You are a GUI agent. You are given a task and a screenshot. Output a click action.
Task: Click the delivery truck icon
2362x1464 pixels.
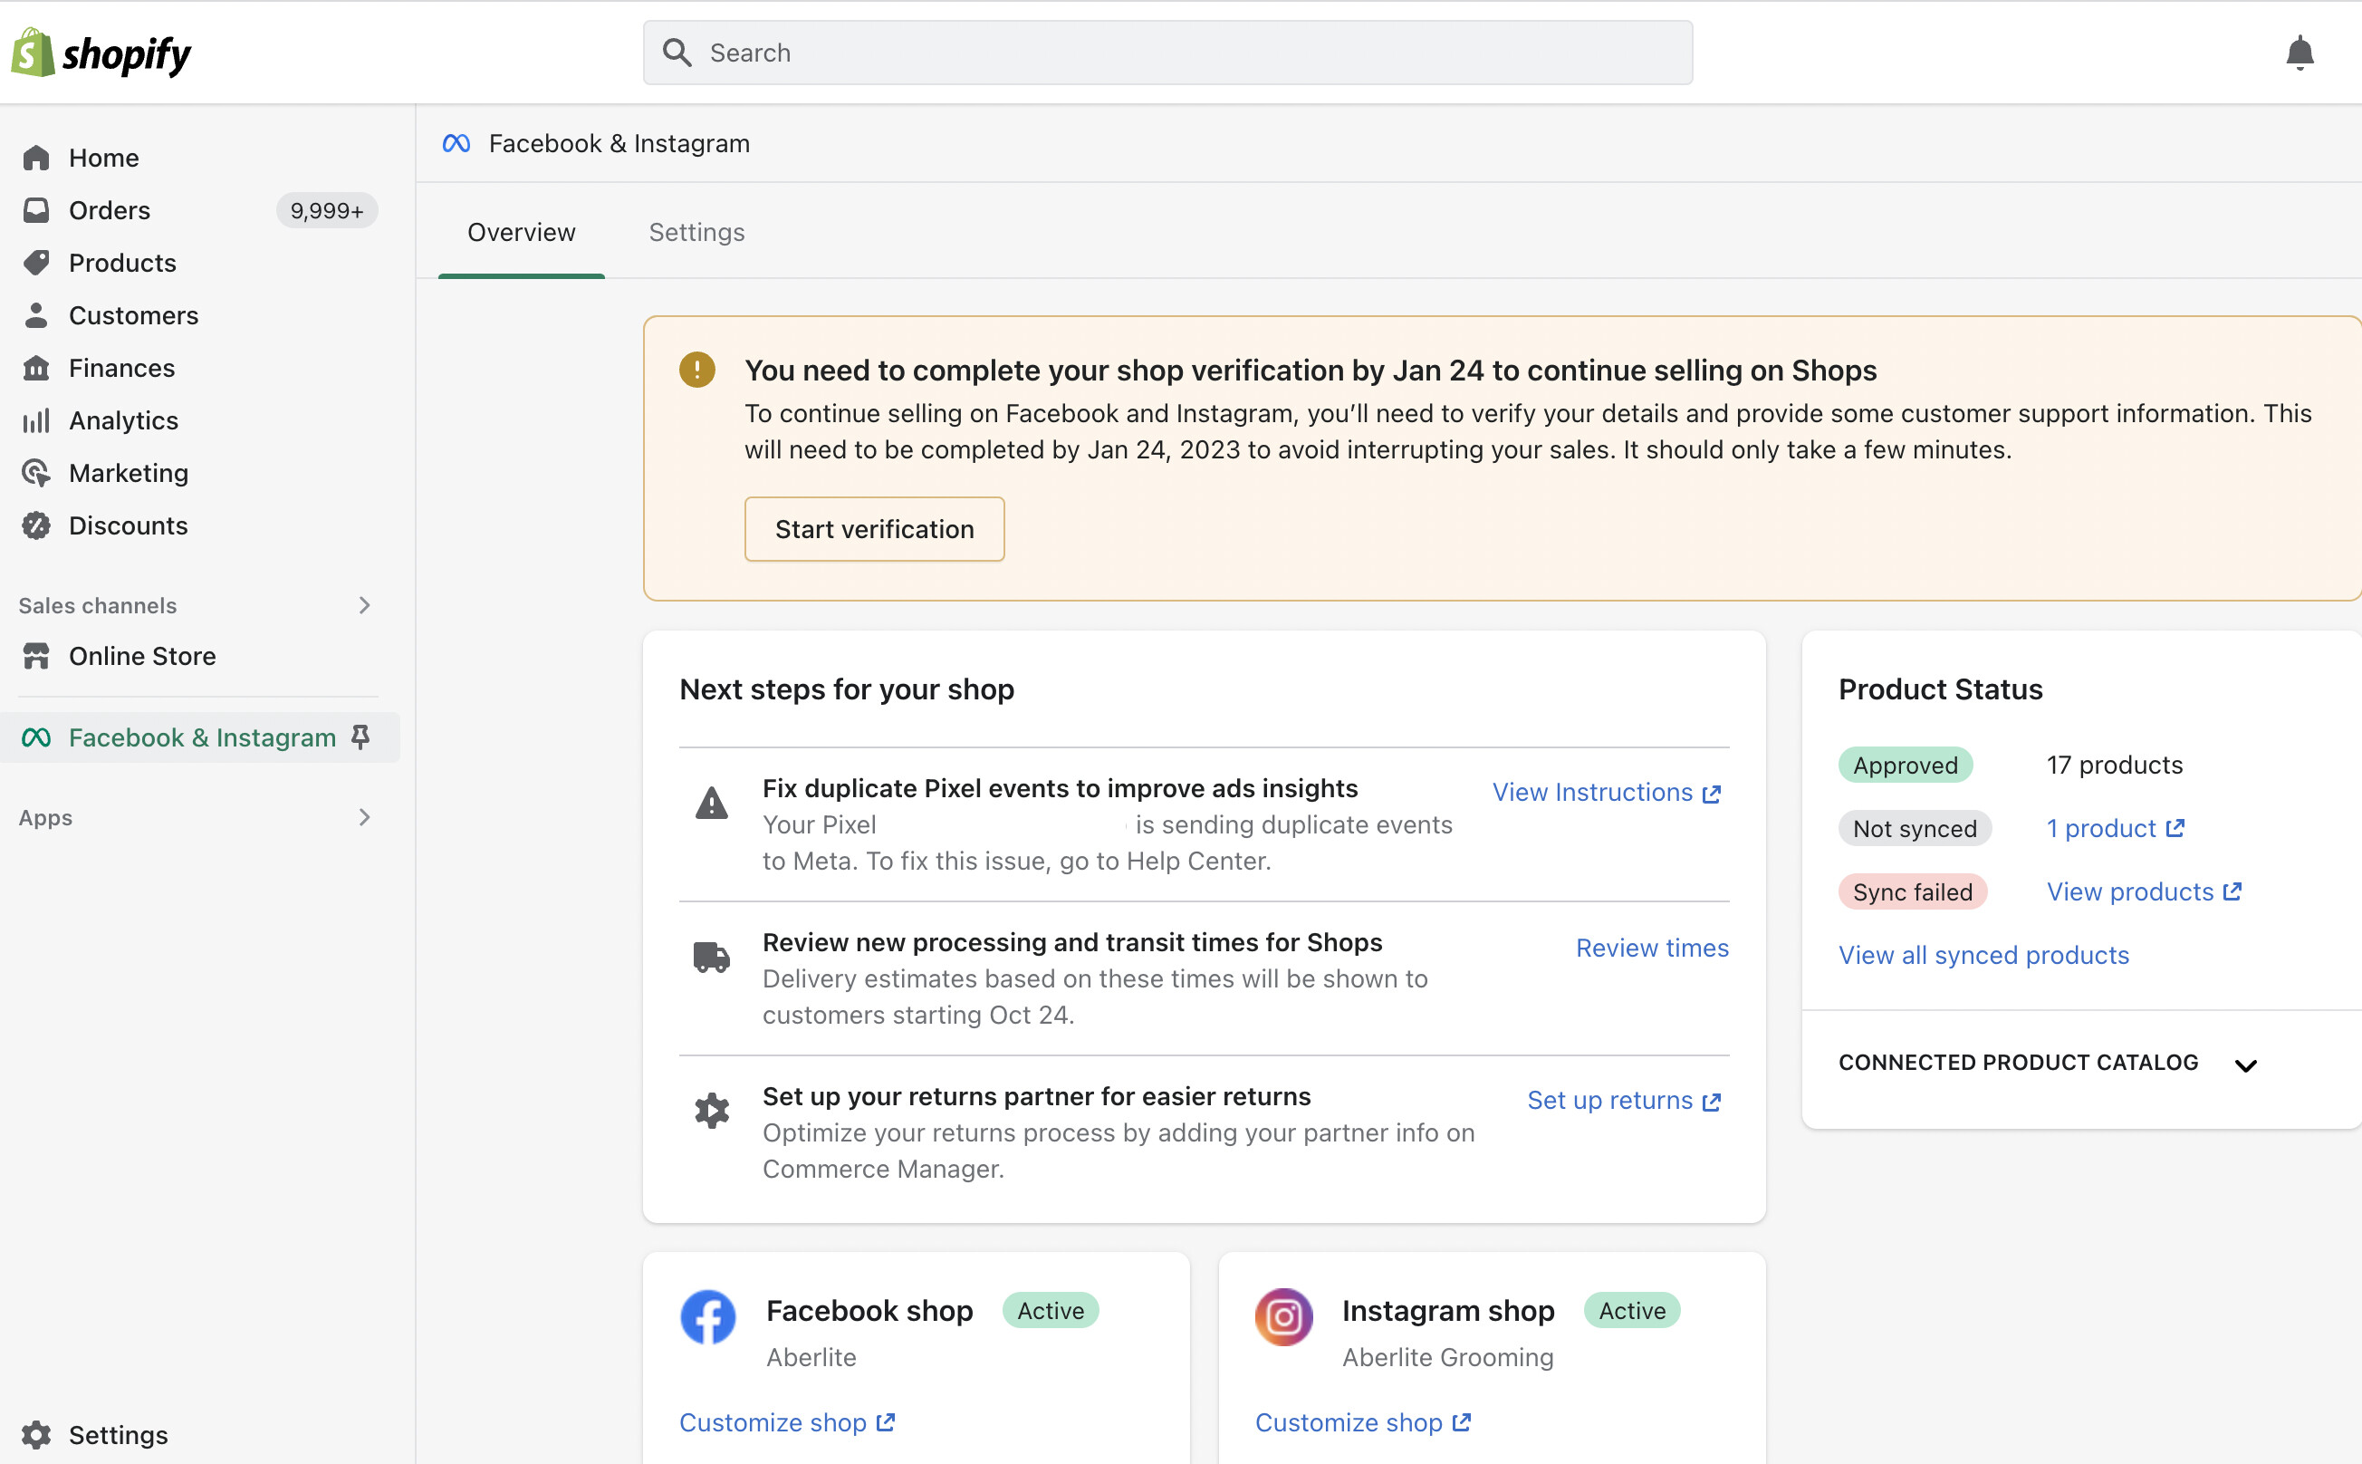(x=712, y=957)
